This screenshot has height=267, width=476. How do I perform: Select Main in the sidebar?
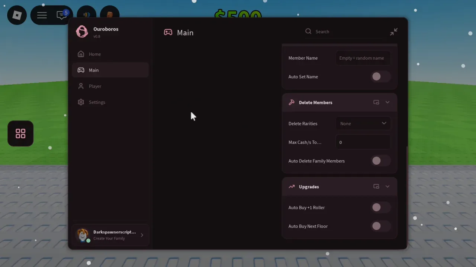tap(111, 70)
